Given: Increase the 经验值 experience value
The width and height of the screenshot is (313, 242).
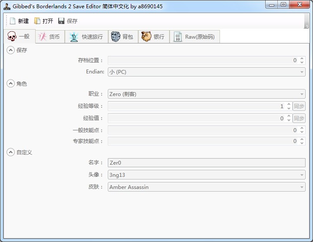Looking at the screenshot, I should (289, 116).
